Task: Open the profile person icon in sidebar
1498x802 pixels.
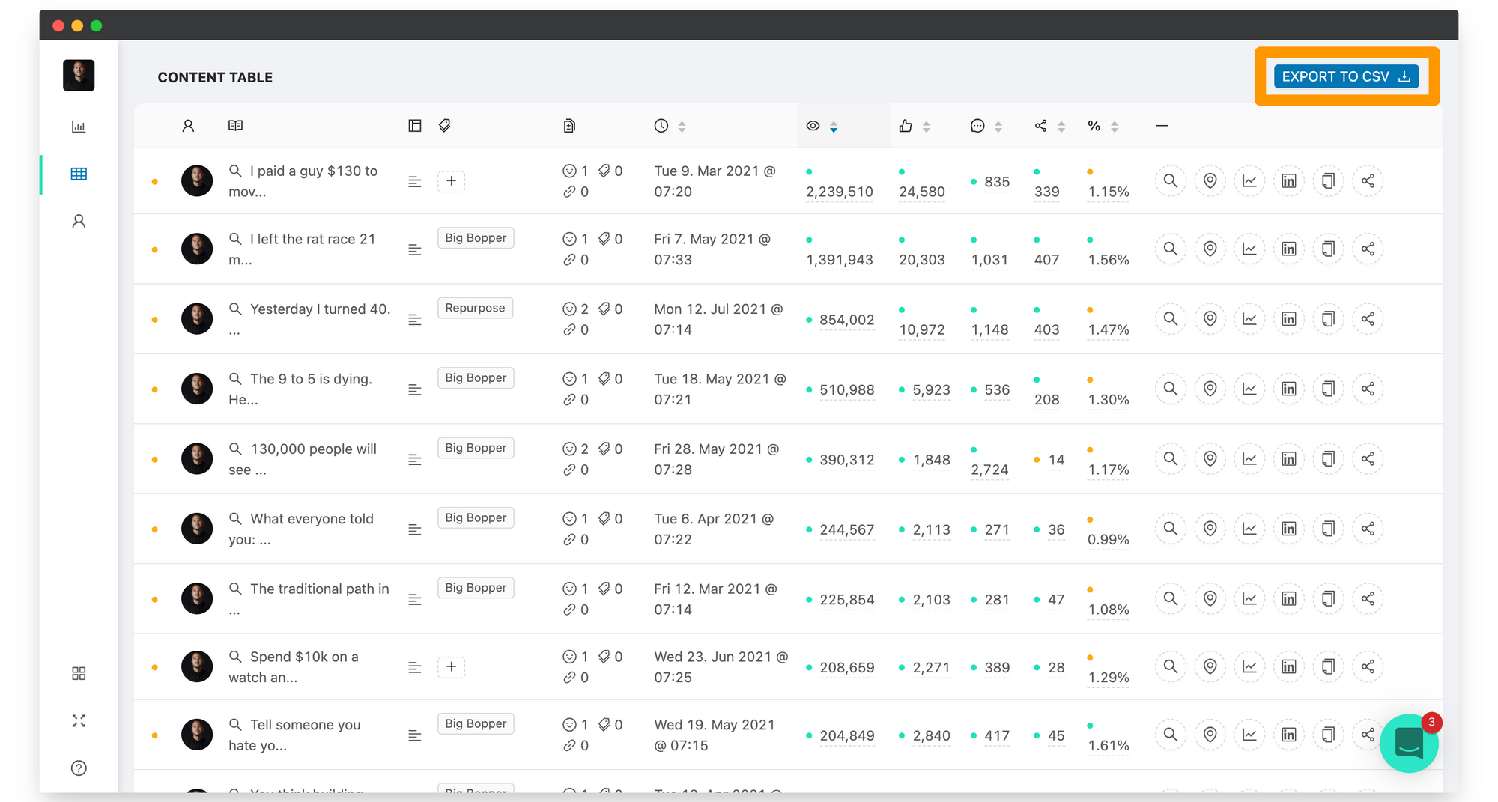Action: coord(79,221)
